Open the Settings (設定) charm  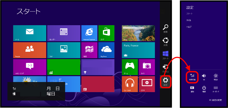165,81
